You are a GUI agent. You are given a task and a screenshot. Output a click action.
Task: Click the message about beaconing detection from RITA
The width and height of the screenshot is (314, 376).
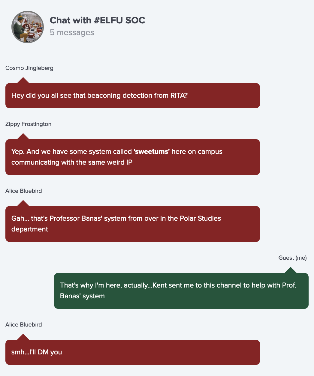133,96
